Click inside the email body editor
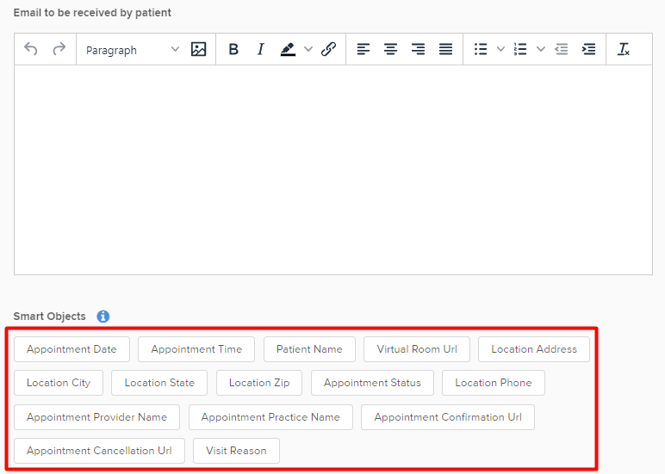 pyautogui.click(x=332, y=169)
